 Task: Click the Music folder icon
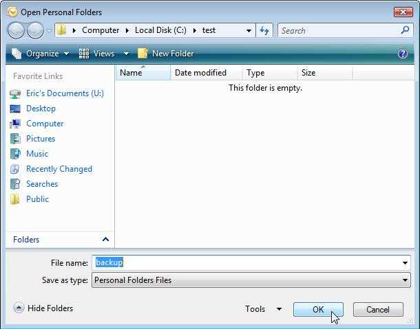point(15,154)
